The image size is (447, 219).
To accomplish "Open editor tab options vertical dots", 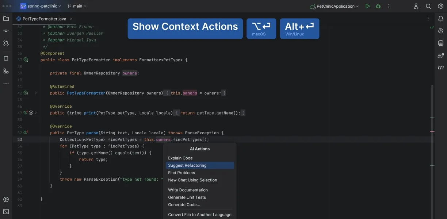I will pos(428,19).
